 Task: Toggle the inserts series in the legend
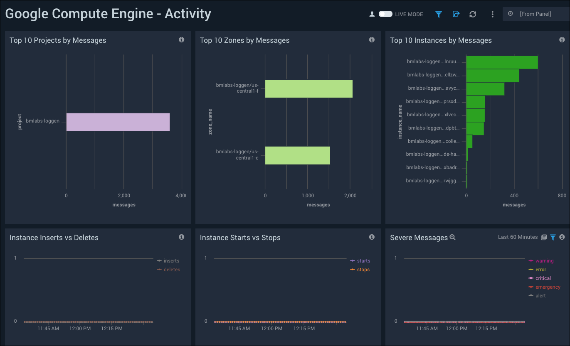pos(171,260)
